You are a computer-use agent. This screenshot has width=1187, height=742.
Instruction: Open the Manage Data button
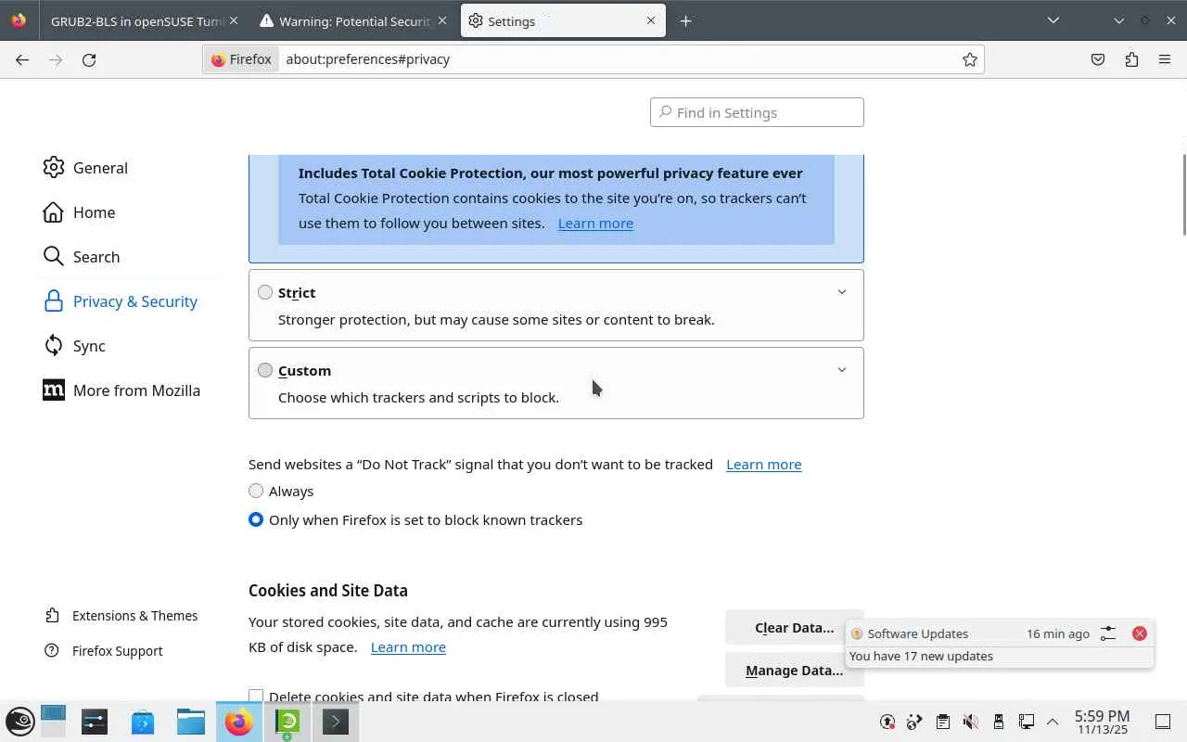pos(793,671)
